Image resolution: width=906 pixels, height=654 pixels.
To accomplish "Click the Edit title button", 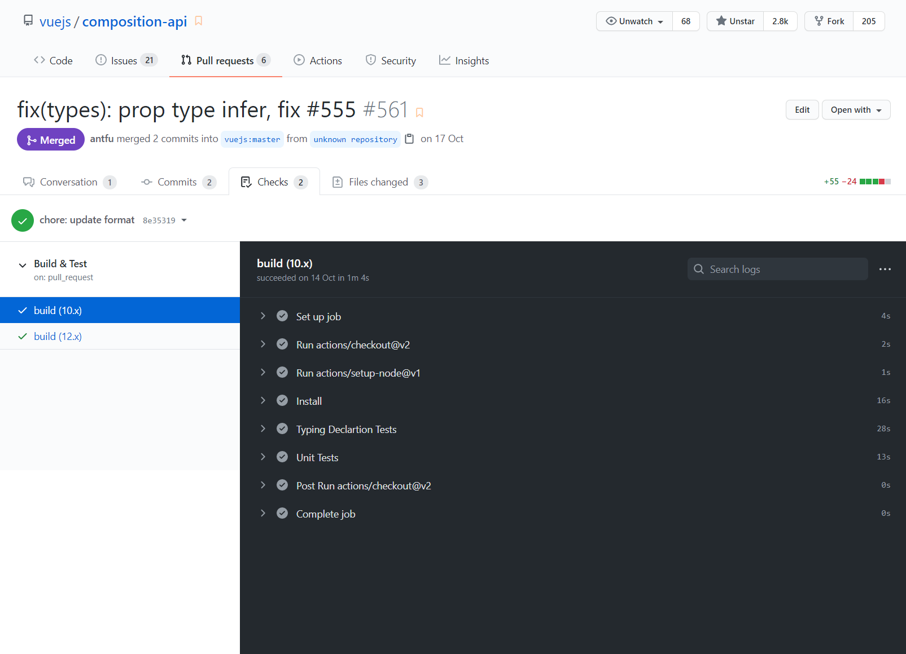I will tap(802, 110).
